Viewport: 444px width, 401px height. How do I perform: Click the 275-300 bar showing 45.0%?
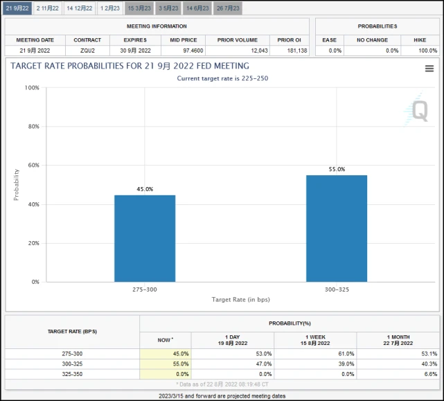[145, 238]
